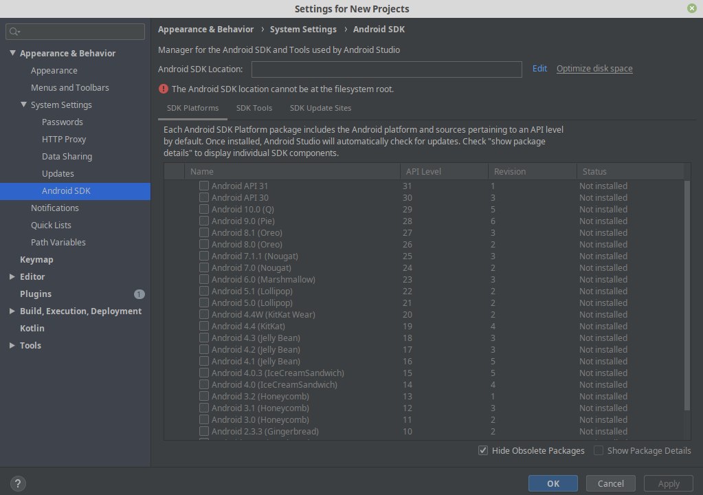Screen dimensions: 703x495
Task: Check the Android 2.3.3 (Gingerbread) checkbox
Action: pos(204,431)
